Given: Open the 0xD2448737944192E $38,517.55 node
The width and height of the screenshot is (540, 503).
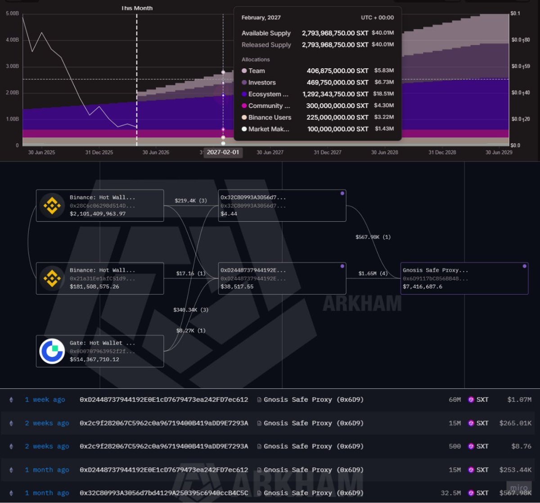Looking at the screenshot, I should pos(282,278).
